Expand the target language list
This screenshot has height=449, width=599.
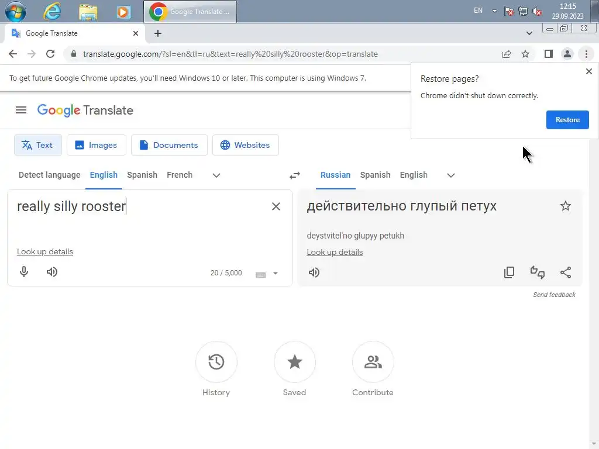click(x=451, y=175)
